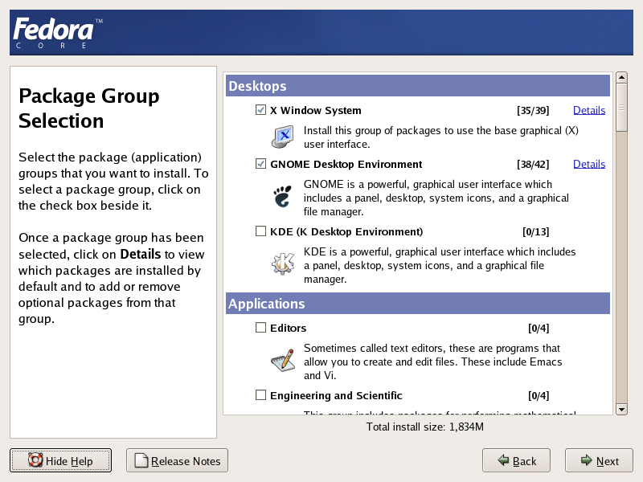
Task: Click the X Window System description text
Action: [x=440, y=137]
